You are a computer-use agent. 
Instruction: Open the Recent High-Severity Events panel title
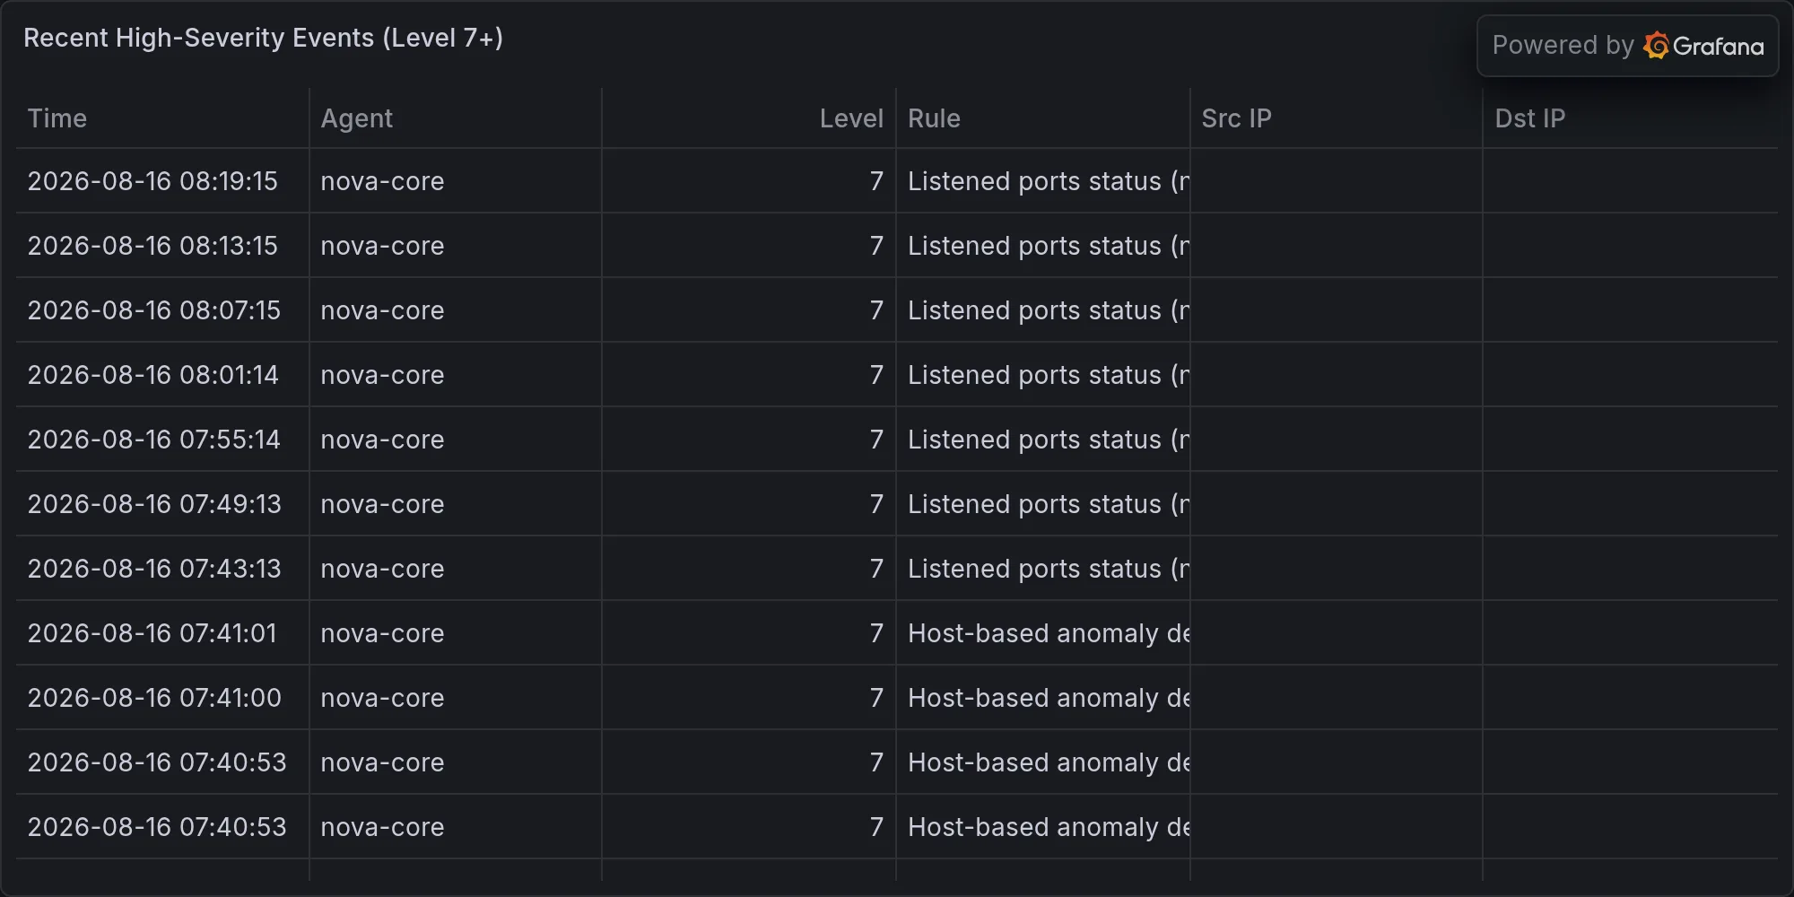[x=263, y=38]
